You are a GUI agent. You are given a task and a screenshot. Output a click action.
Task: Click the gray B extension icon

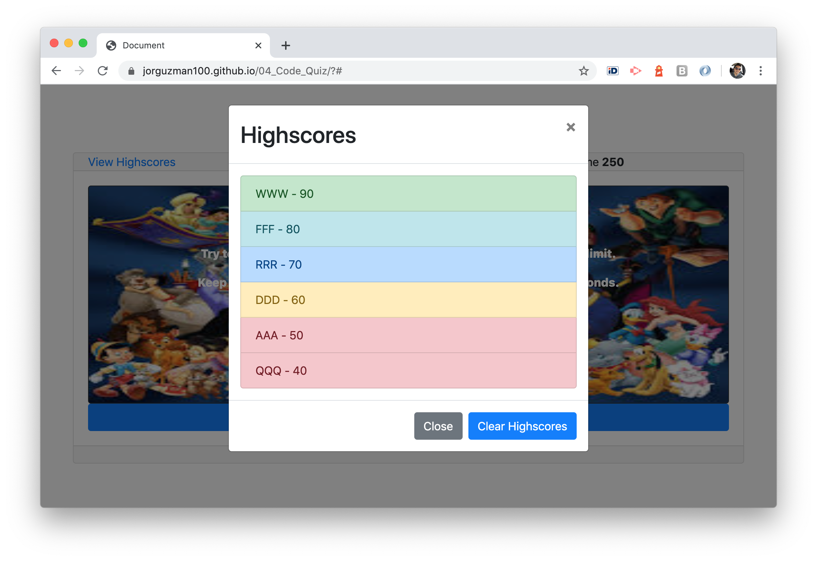tap(682, 71)
